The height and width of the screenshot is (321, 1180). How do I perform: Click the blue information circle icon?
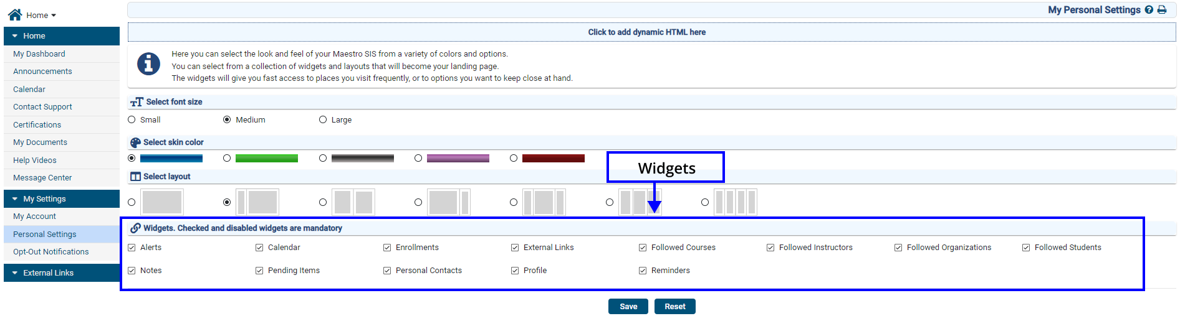click(x=148, y=63)
